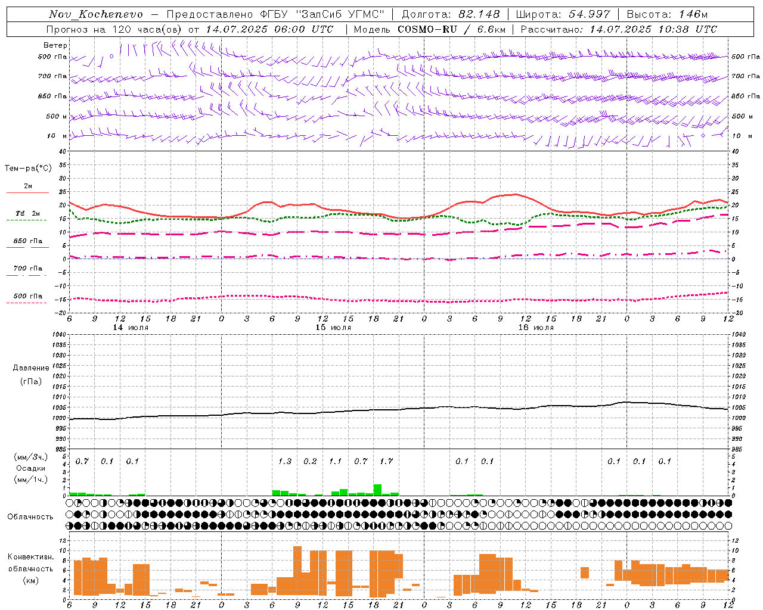Click the '1.3' precipitation amount value
The width and height of the screenshot is (763, 610).
point(285,461)
